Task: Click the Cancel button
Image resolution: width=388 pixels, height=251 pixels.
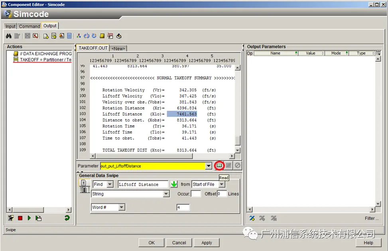Action: point(179,243)
